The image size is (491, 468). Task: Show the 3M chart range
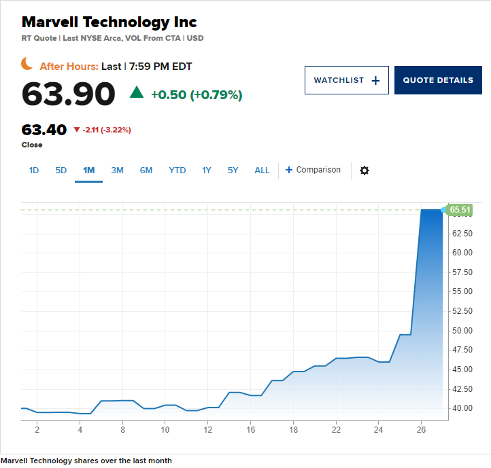point(117,170)
